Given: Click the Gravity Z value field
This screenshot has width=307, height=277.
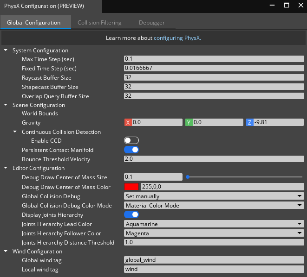Looking at the screenshot, I should (278, 122).
